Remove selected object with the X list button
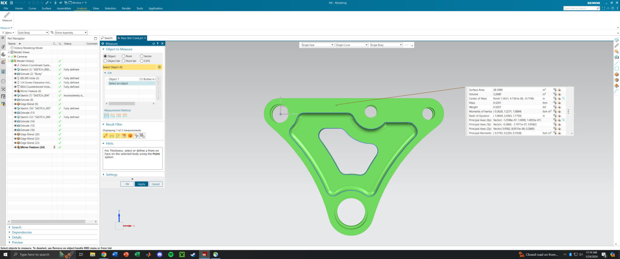This screenshot has height=259, width=620. coord(158,79)
